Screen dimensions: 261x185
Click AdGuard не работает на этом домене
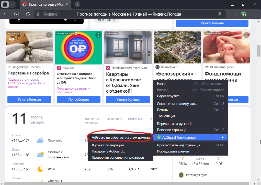click(x=120, y=137)
